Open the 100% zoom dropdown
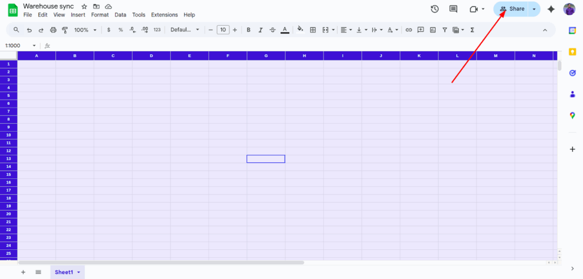This screenshot has height=279, width=583. pos(85,30)
